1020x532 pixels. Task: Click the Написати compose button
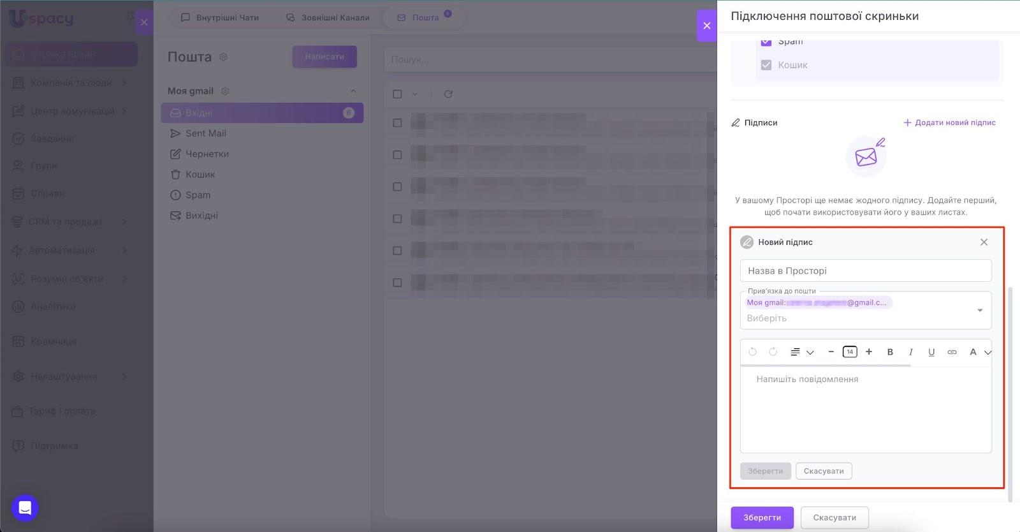pos(324,57)
